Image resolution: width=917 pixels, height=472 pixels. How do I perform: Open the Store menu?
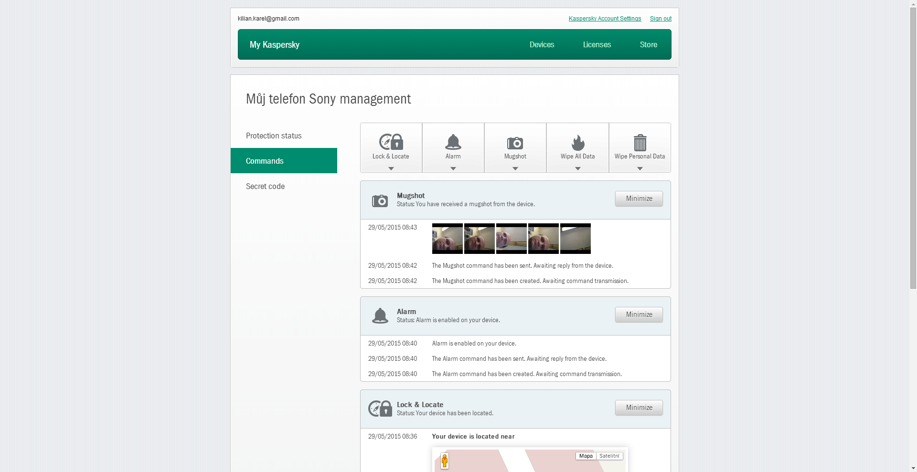tap(649, 44)
